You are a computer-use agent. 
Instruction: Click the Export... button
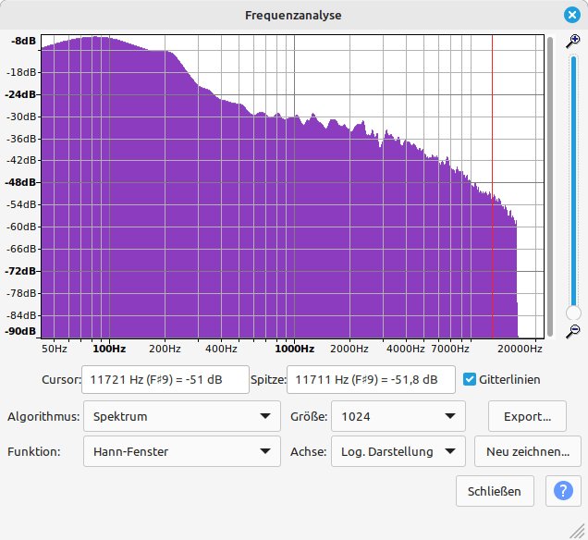point(527,416)
